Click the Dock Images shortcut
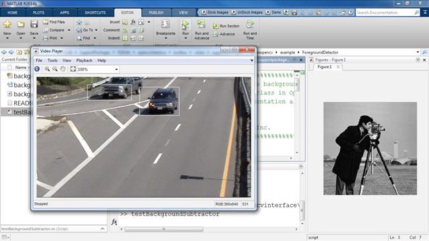 (x=214, y=13)
